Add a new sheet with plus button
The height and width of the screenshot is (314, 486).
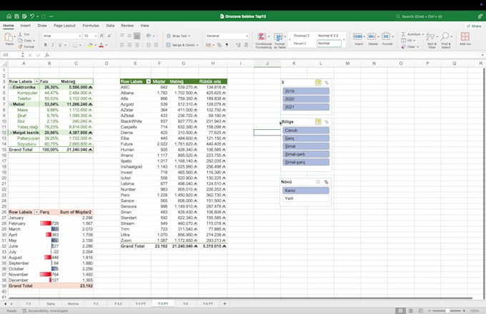coord(224,304)
